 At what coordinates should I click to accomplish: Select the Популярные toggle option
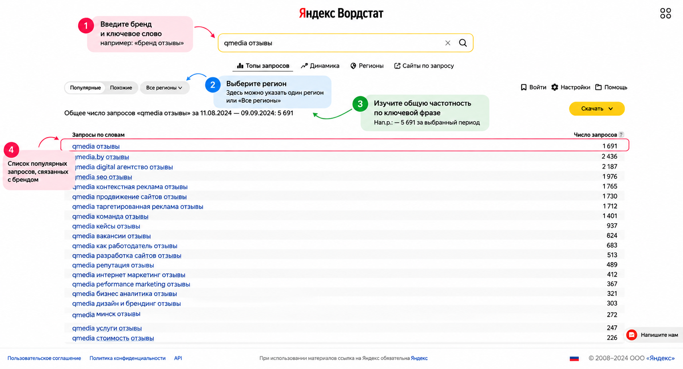[x=85, y=88]
